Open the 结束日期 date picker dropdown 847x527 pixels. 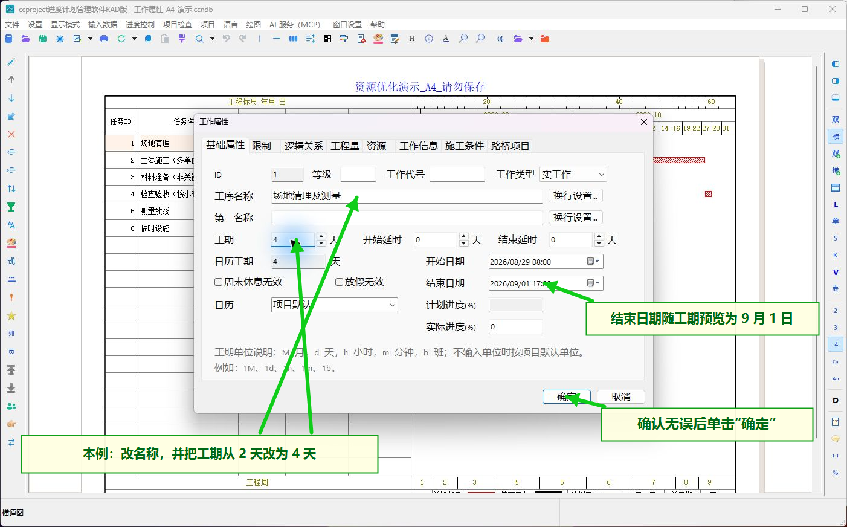click(x=594, y=283)
